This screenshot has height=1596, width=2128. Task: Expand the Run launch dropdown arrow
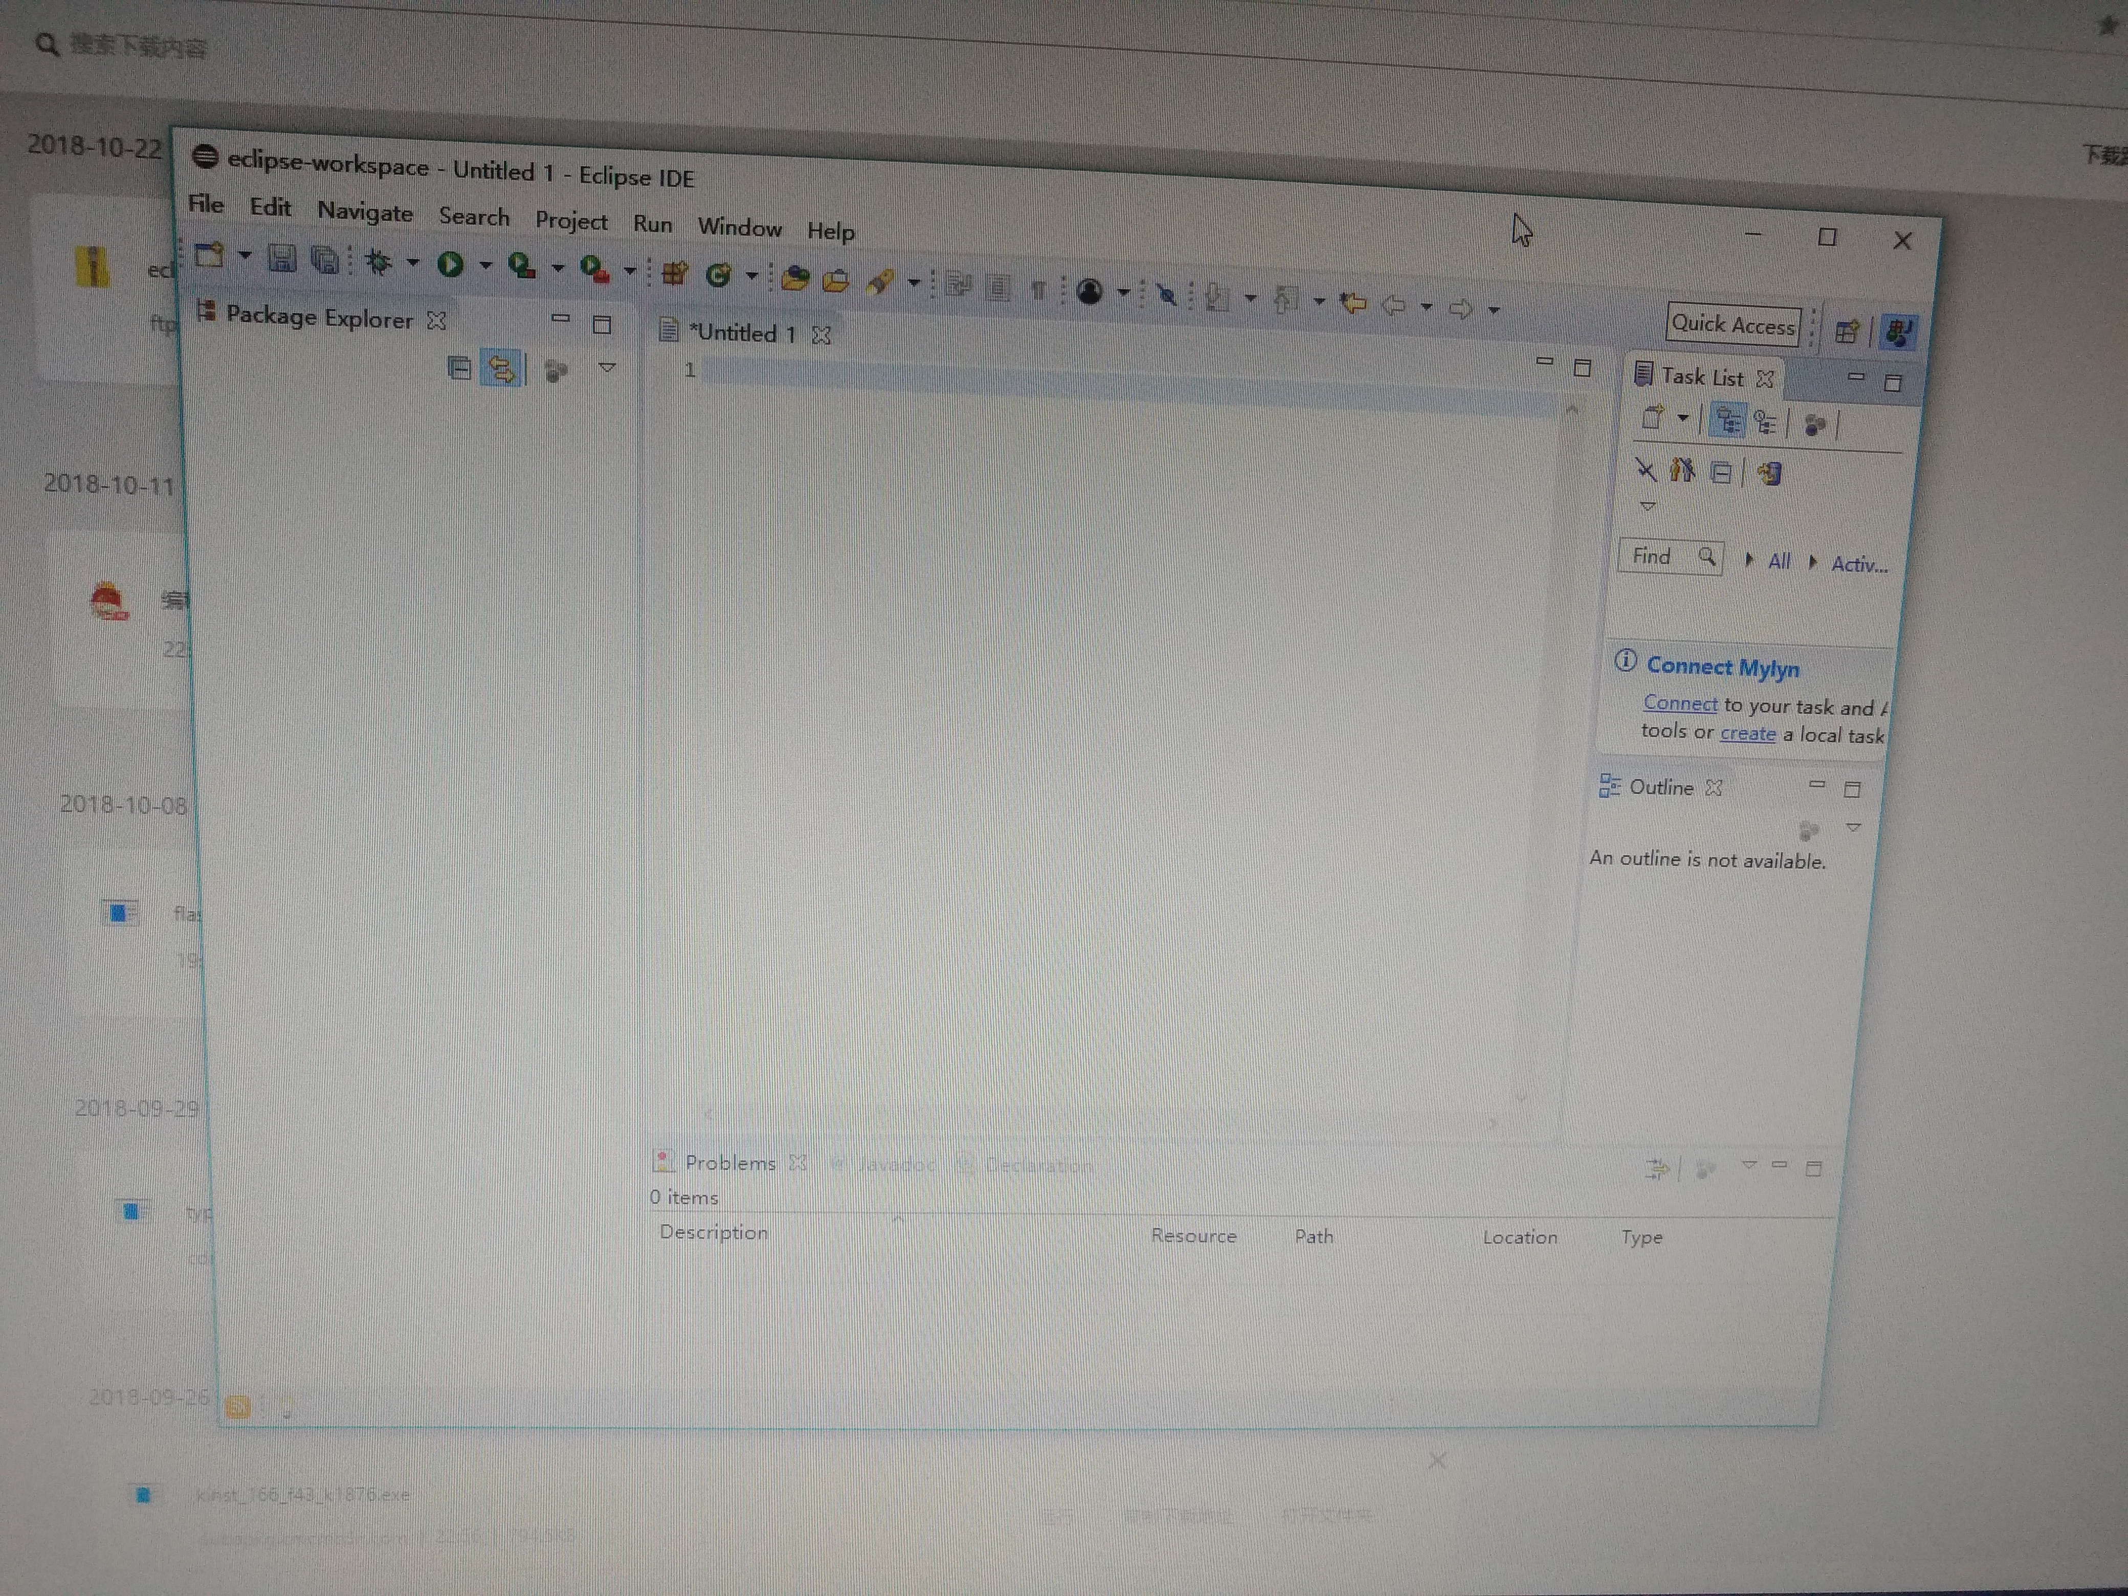pos(485,265)
